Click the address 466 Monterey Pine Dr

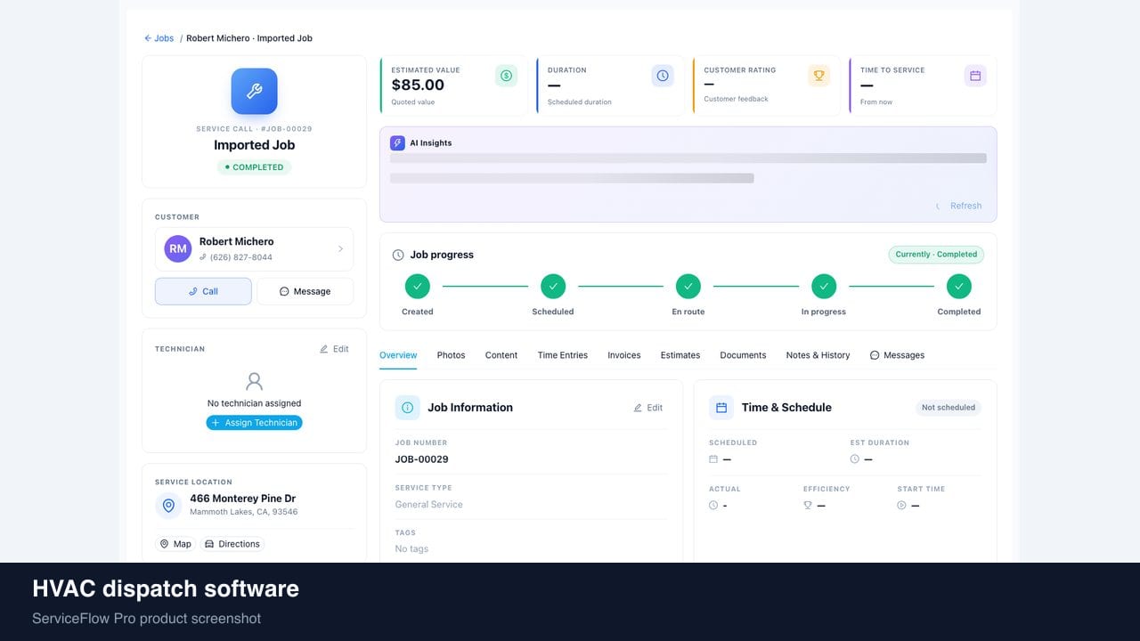(242, 499)
